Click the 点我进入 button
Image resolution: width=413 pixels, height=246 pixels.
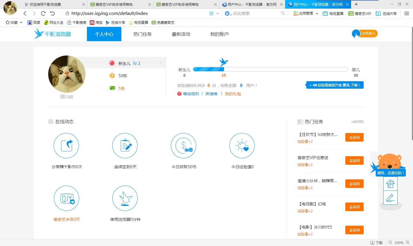pos(365,34)
